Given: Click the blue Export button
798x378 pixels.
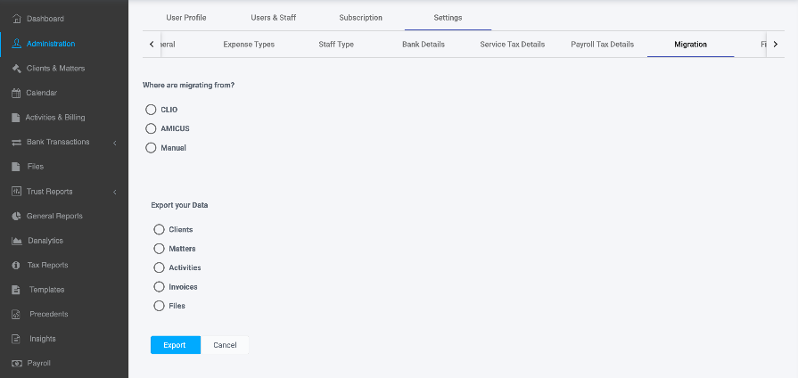Looking at the screenshot, I should (176, 345).
